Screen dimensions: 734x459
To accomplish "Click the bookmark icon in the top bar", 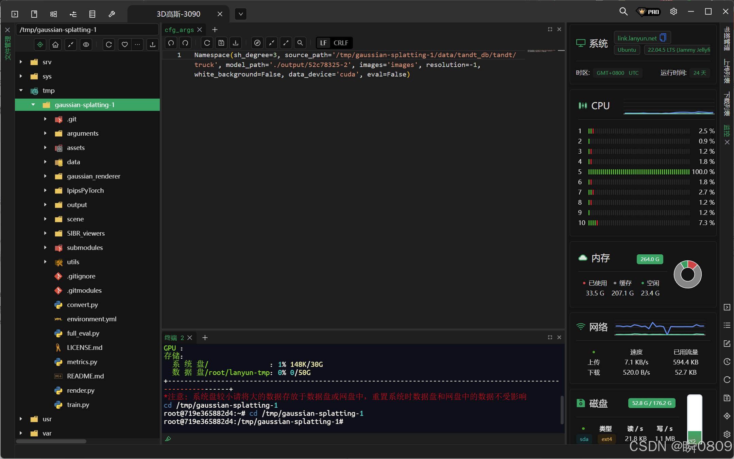I will (x=34, y=14).
